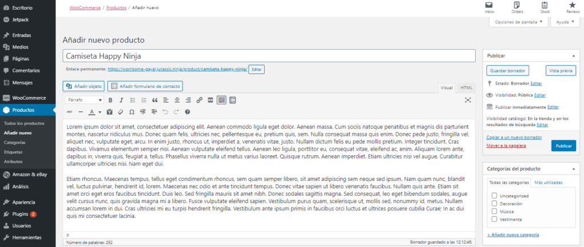Enable distraction-free fullscreen editor mode
This screenshot has height=247, width=584.
point(468,100)
